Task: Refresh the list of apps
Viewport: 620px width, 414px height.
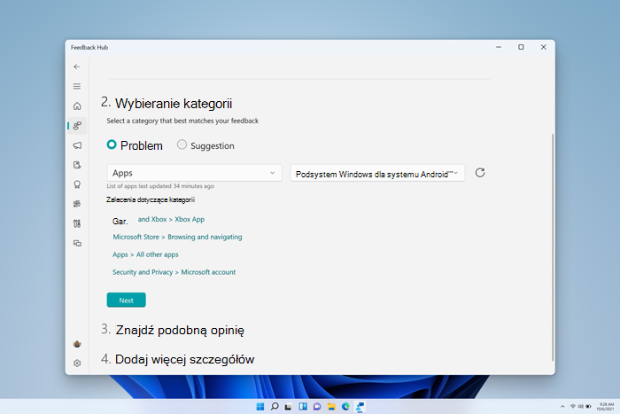Action: [480, 173]
